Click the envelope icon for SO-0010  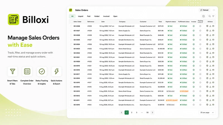tap(213, 105)
